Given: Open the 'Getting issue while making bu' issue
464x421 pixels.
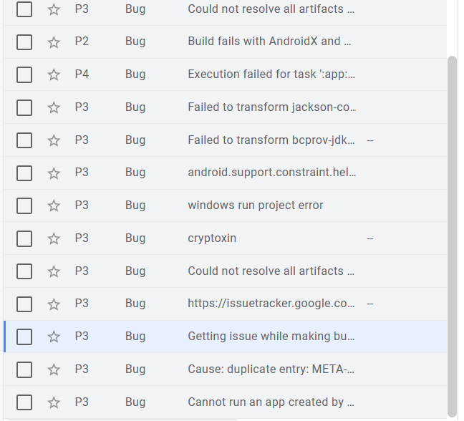Looking at the screenshot, I should (x=271, y=337).
